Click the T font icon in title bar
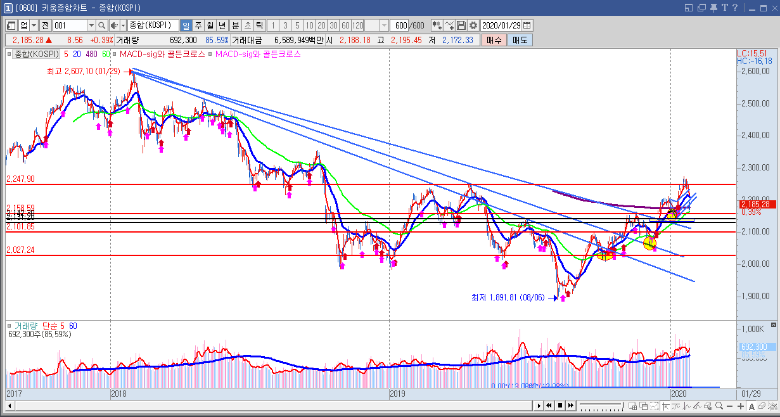Screen dimensions: 780x417 [x=724, y=8]
